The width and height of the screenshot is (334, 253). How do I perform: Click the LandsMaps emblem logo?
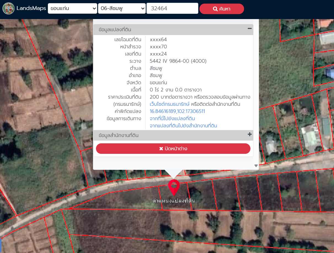pyautogui.click(x=9, y=8)
